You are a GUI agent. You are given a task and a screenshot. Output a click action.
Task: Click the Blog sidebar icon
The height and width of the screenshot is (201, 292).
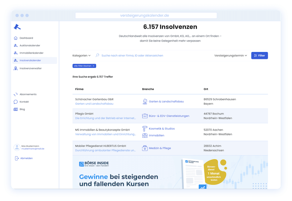(16, 109)
